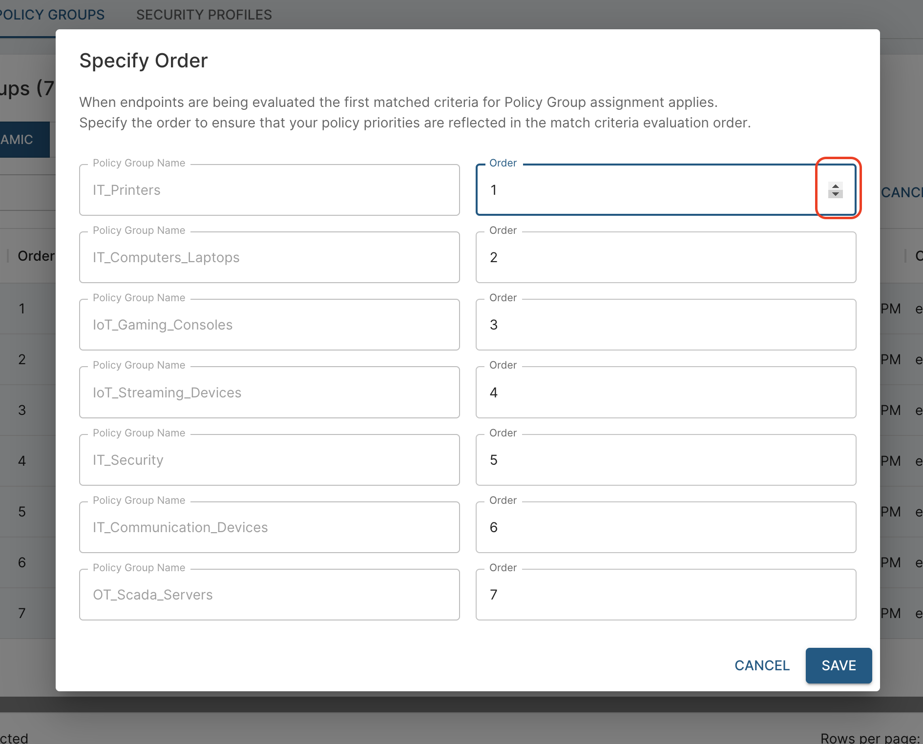The width and height of the screenshot is (923, 744).
Task: Click the IT_Security policy group name field
Action: [x=269, y=460]
